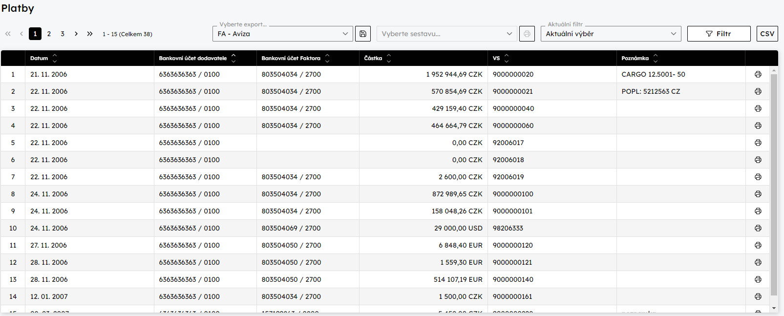Go to next page arrow
The width and height of the screenshot is (784, 316).
[76, 34]
